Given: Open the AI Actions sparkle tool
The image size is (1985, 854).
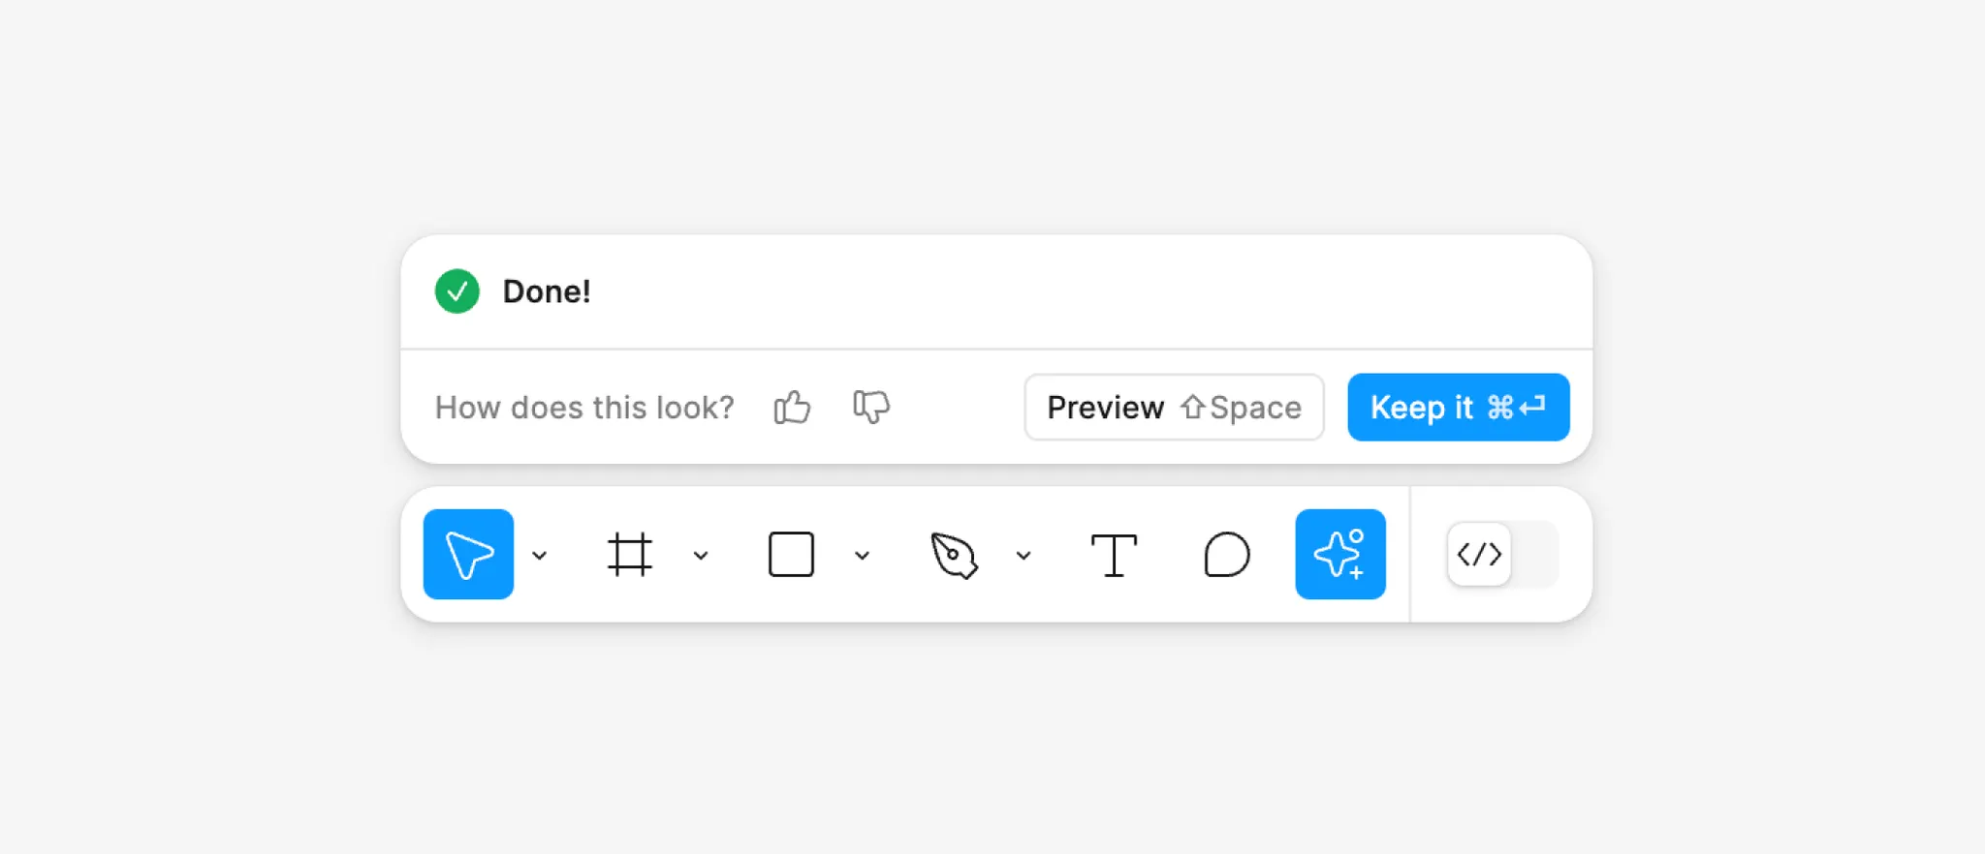Looking at the screenshot, I should click(1339, 554).
